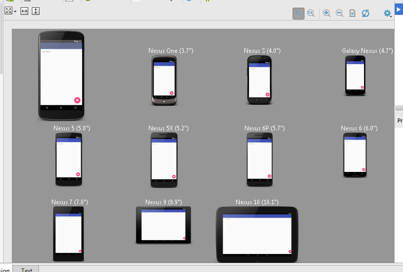The image size is (403, 272).
Task: Click the "Nexus 6 (6.0")" label
Action: pos(359,128)
